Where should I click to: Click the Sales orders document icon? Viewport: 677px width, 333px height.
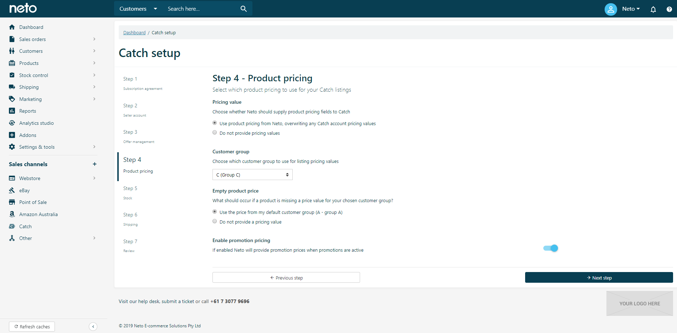click(12, 39)
